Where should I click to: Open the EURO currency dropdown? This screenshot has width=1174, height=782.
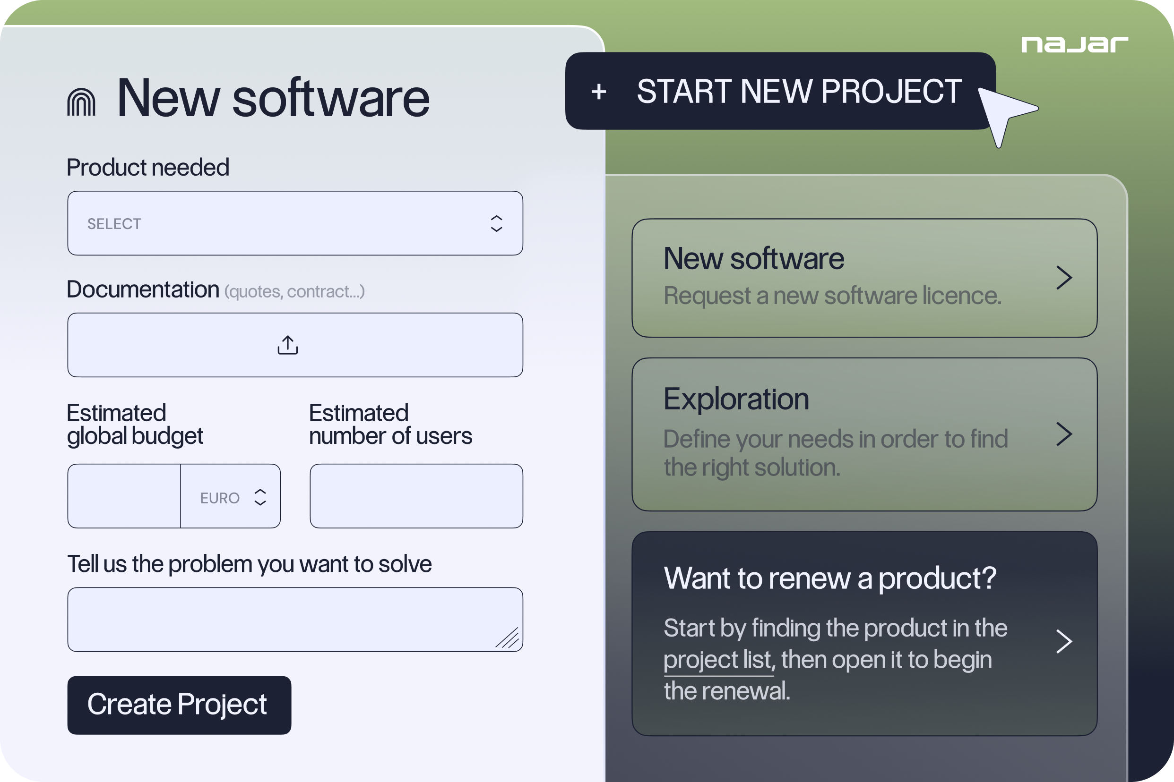230,497
